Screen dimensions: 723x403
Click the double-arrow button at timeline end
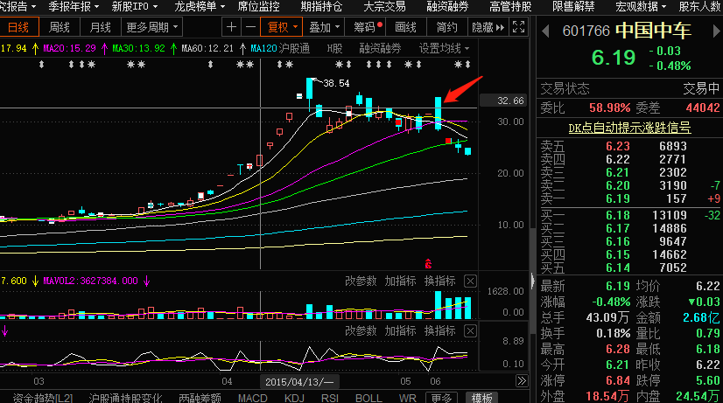click(x=522, y=381)
